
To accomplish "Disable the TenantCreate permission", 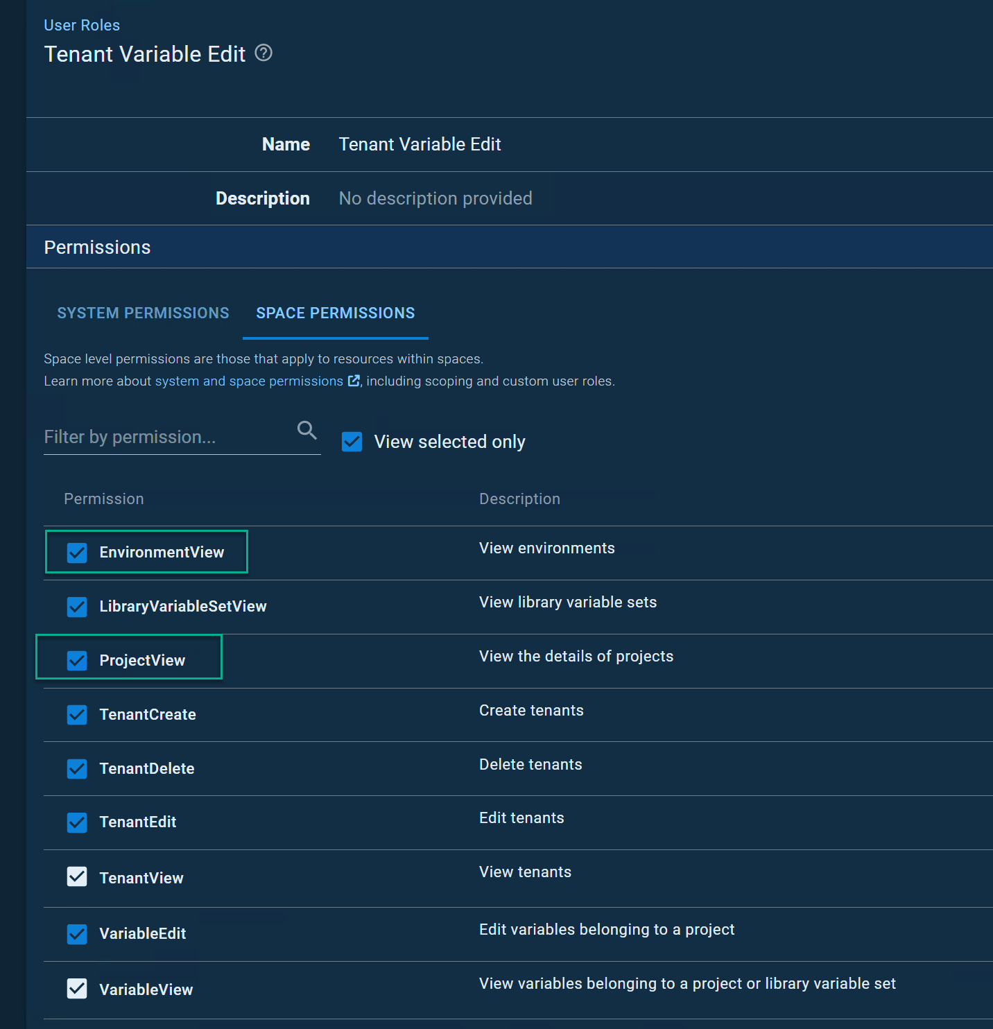I will (x=77, y=714).
